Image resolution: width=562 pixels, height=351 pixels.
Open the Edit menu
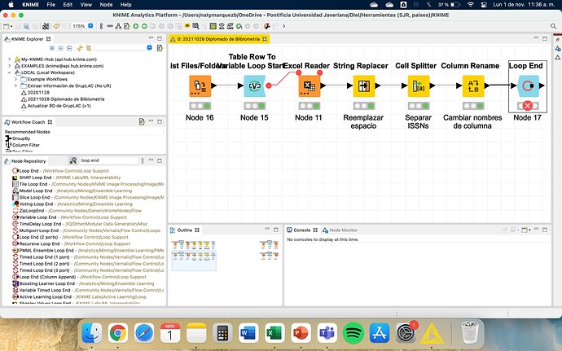click(68, 5)
